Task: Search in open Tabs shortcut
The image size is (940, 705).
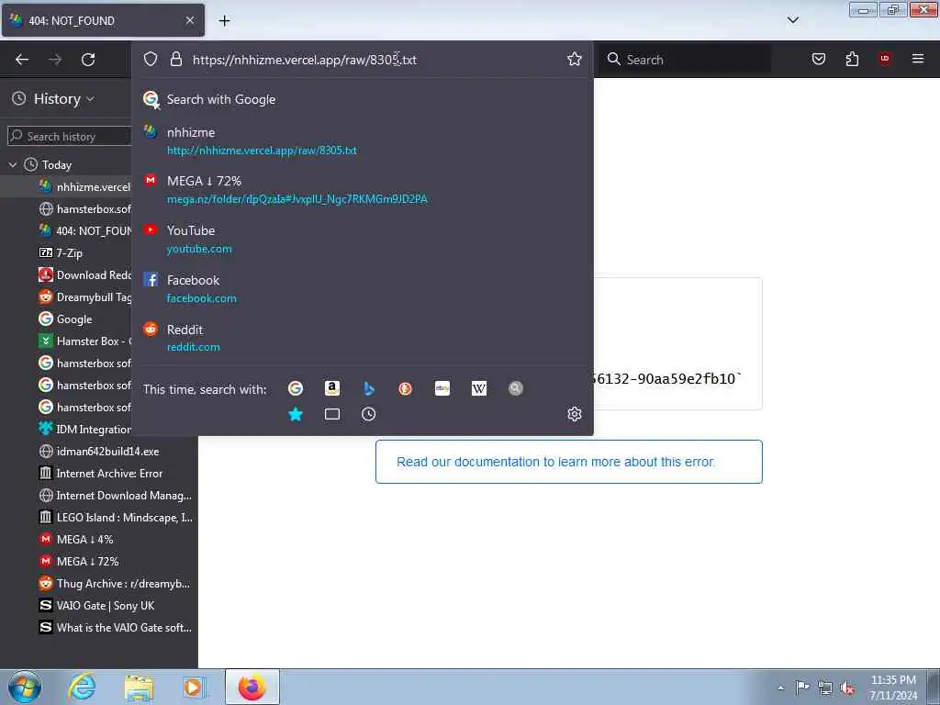Action: [332, 414]
